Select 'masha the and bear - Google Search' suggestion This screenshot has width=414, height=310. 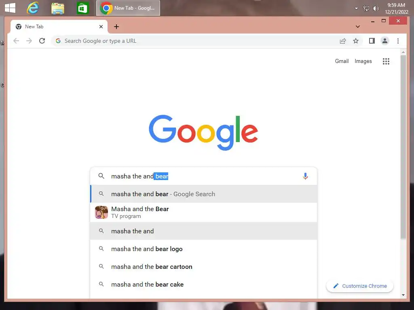pyautogui.click(x=204, y=194)
